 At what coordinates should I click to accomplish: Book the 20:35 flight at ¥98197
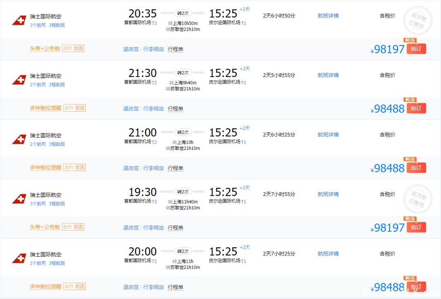(416, 49)
